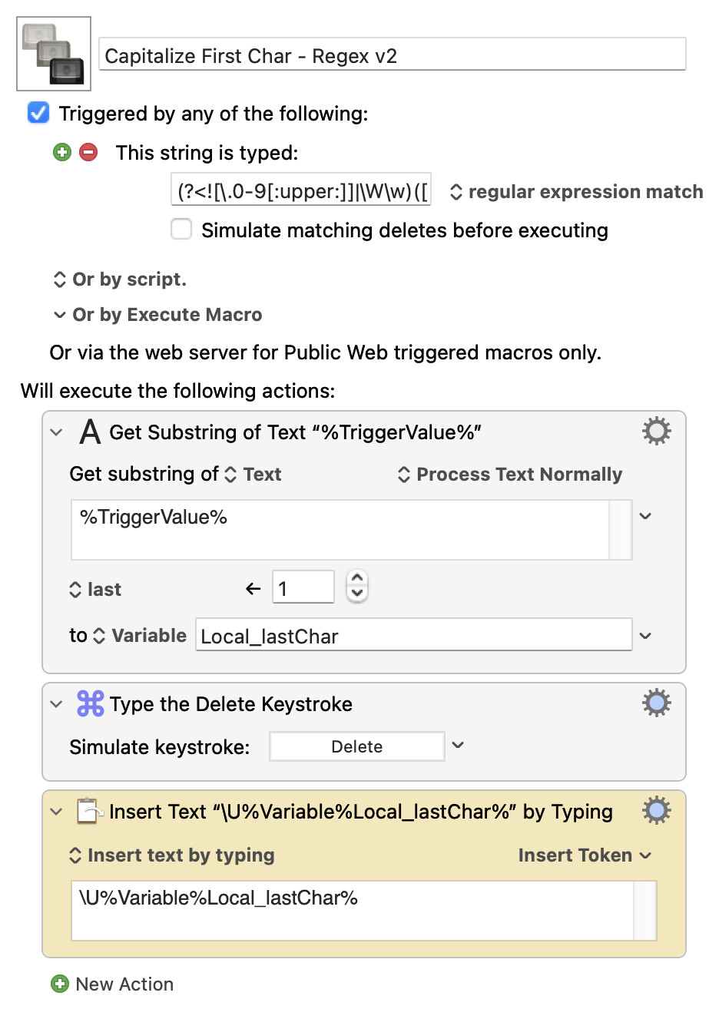The height and width of the screenshot is (1009, 719).
Task: Open gear menu for Insert Text action
Action: coord(656,811)
